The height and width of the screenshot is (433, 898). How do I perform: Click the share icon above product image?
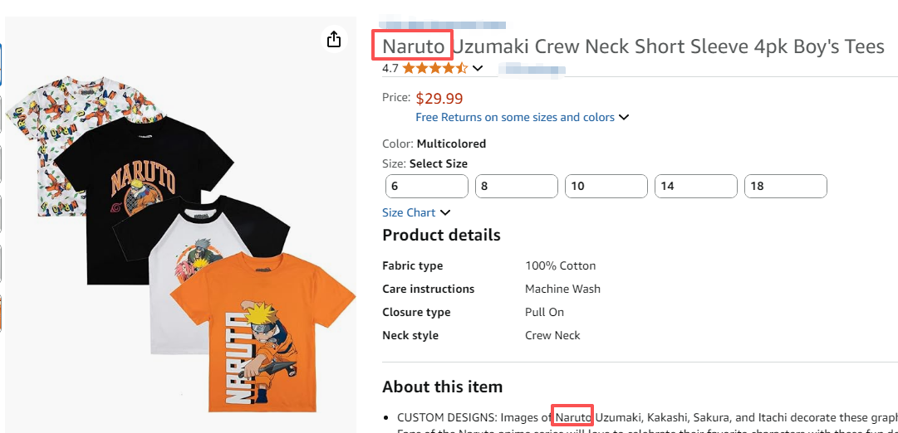tap(334, 40)
